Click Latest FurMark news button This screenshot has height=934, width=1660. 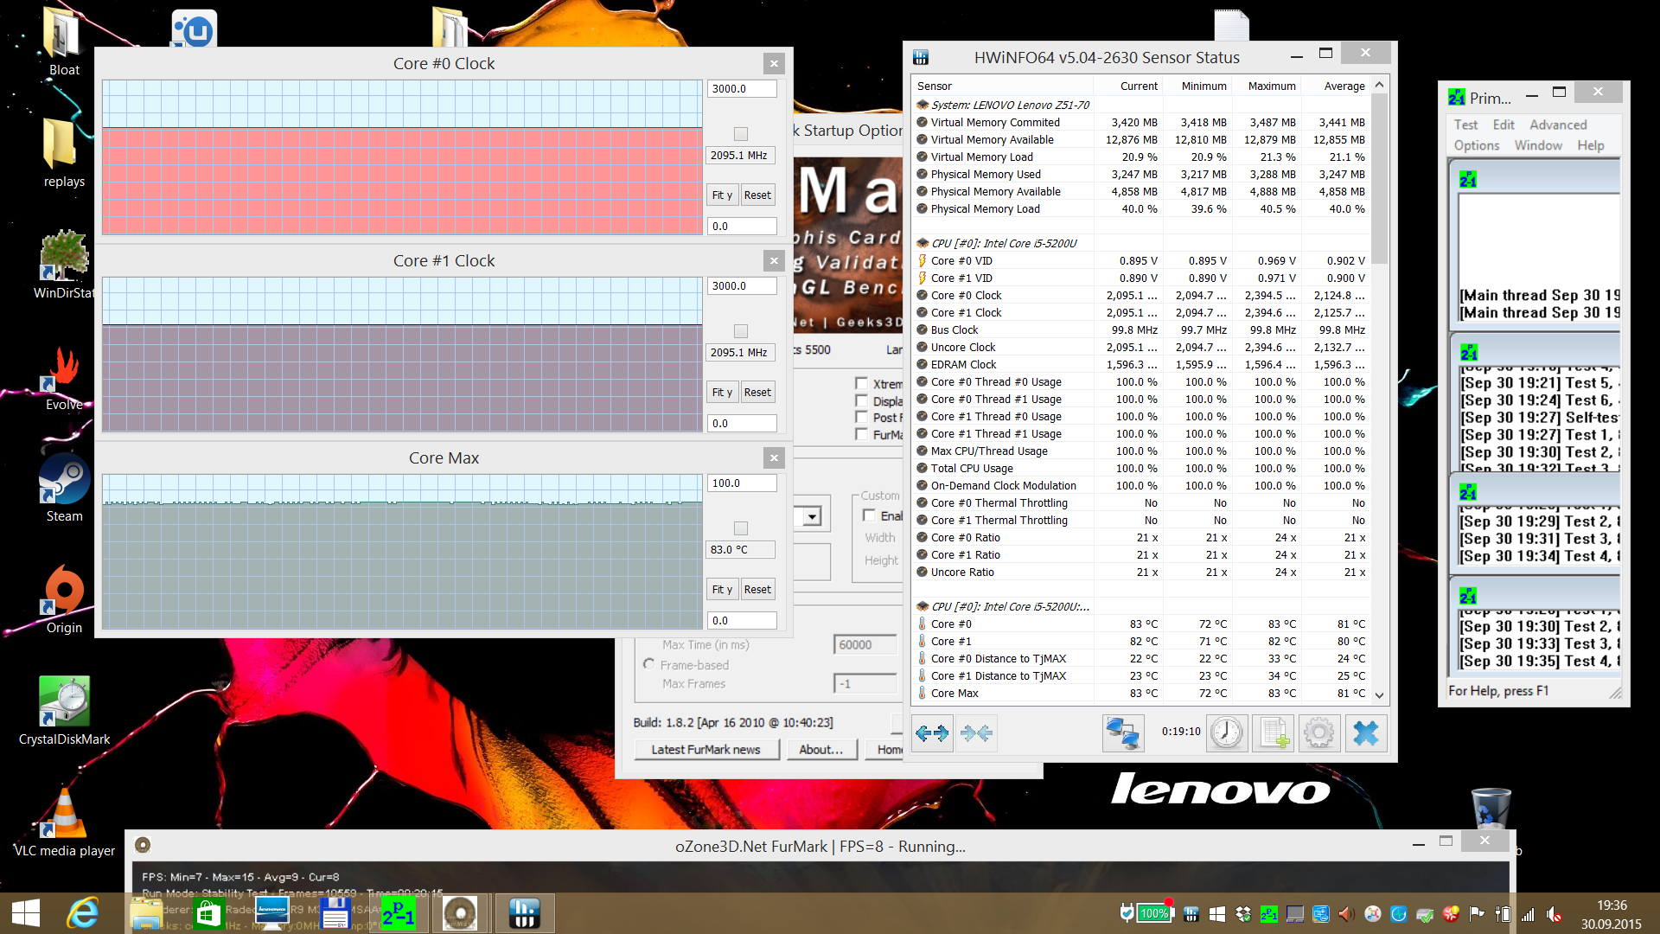tap(705, 750)
